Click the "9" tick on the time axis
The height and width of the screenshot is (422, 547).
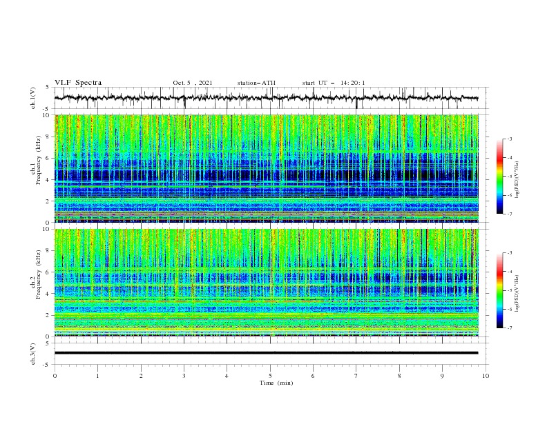coord(442,376)
